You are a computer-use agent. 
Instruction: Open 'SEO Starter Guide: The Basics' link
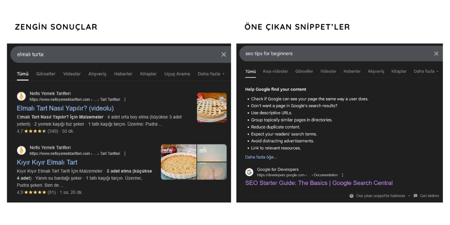(x=319, y=183)
